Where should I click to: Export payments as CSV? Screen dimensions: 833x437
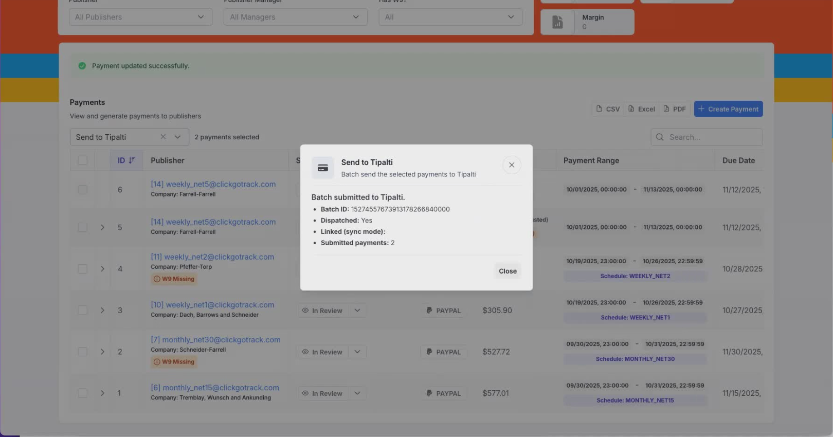pos(608,109)
